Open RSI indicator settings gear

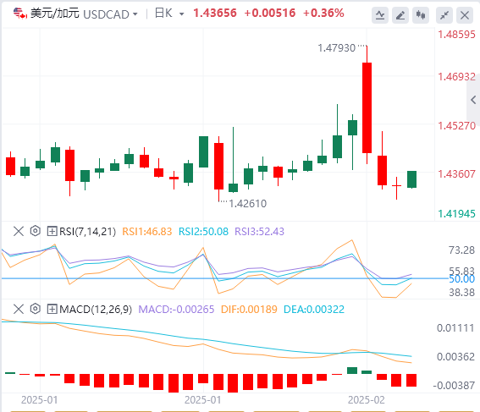tap(36, 231)
